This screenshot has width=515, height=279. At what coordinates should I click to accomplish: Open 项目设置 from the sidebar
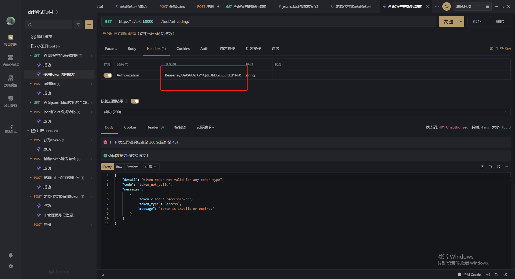click(x=10, y=101)
